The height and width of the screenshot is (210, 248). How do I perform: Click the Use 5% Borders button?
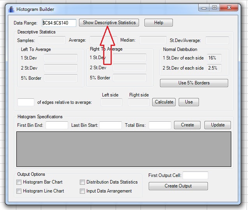tap(194, 83)
